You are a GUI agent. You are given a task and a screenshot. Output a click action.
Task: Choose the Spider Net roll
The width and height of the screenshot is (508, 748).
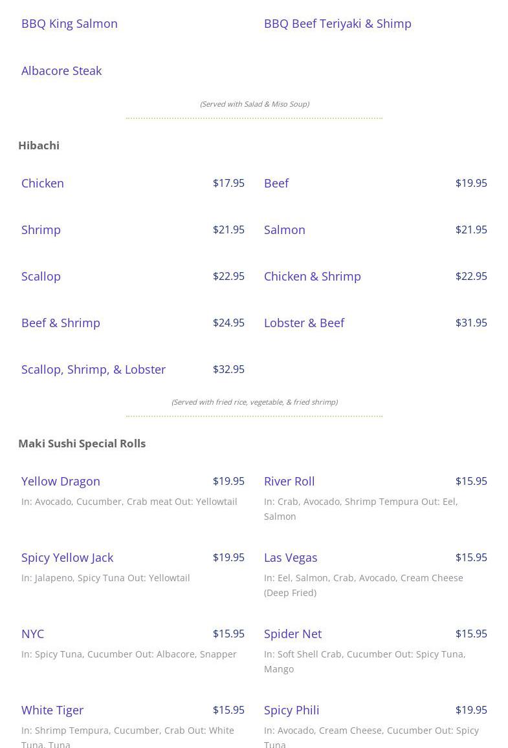pos(293,634)
